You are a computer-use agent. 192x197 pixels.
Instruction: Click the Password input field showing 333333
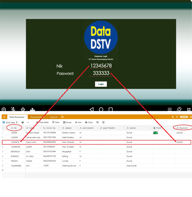click(101, 73)
